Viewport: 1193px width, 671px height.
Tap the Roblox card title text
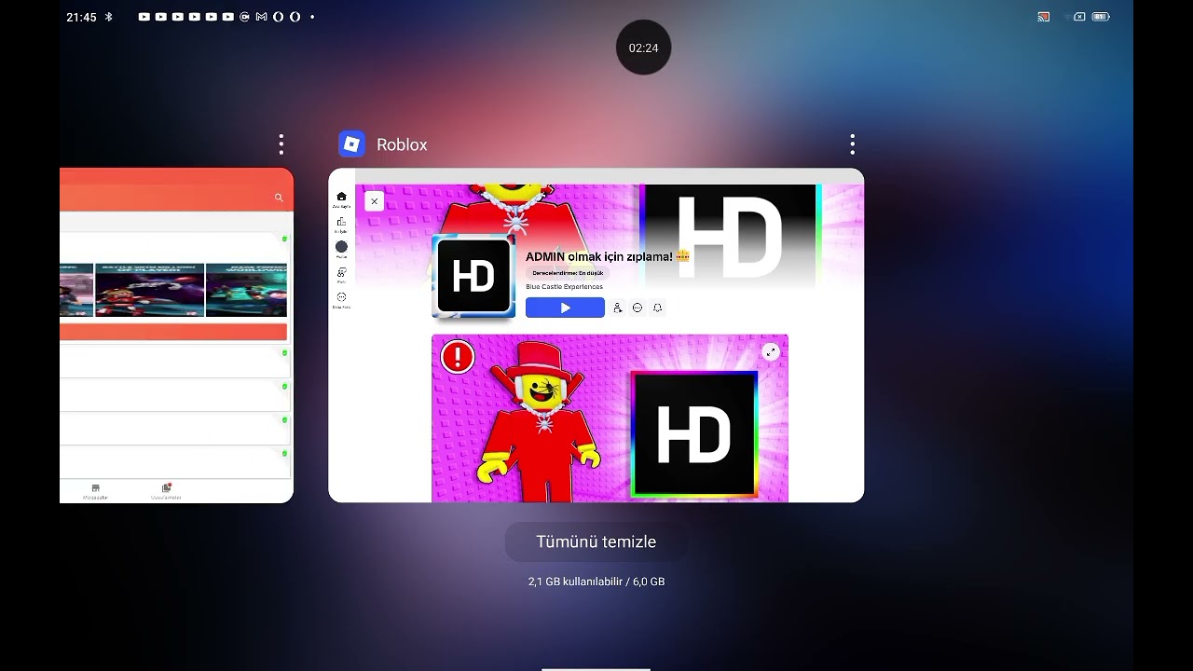point(402,144)
